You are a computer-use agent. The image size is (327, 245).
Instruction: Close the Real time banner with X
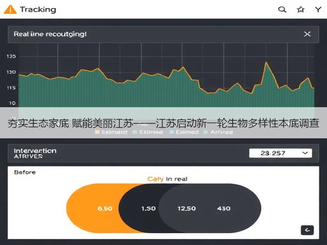tap(307, 34)
